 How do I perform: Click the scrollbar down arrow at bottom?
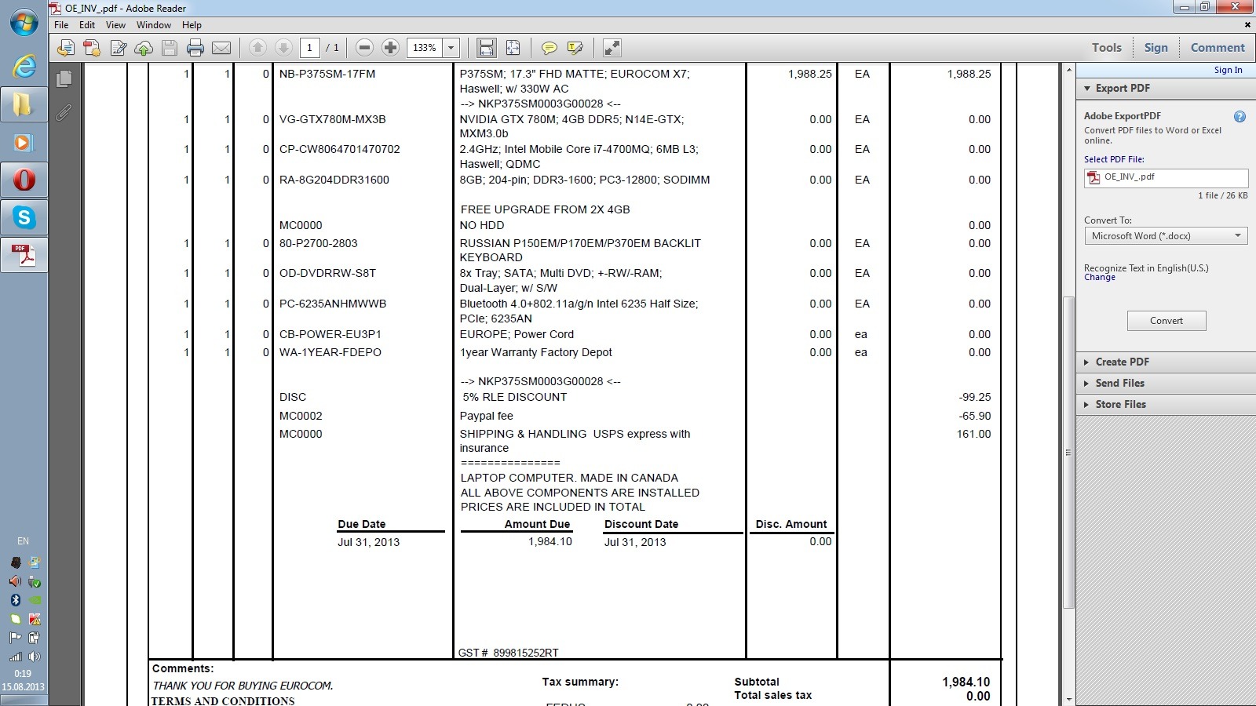(x=1068, y=699)
